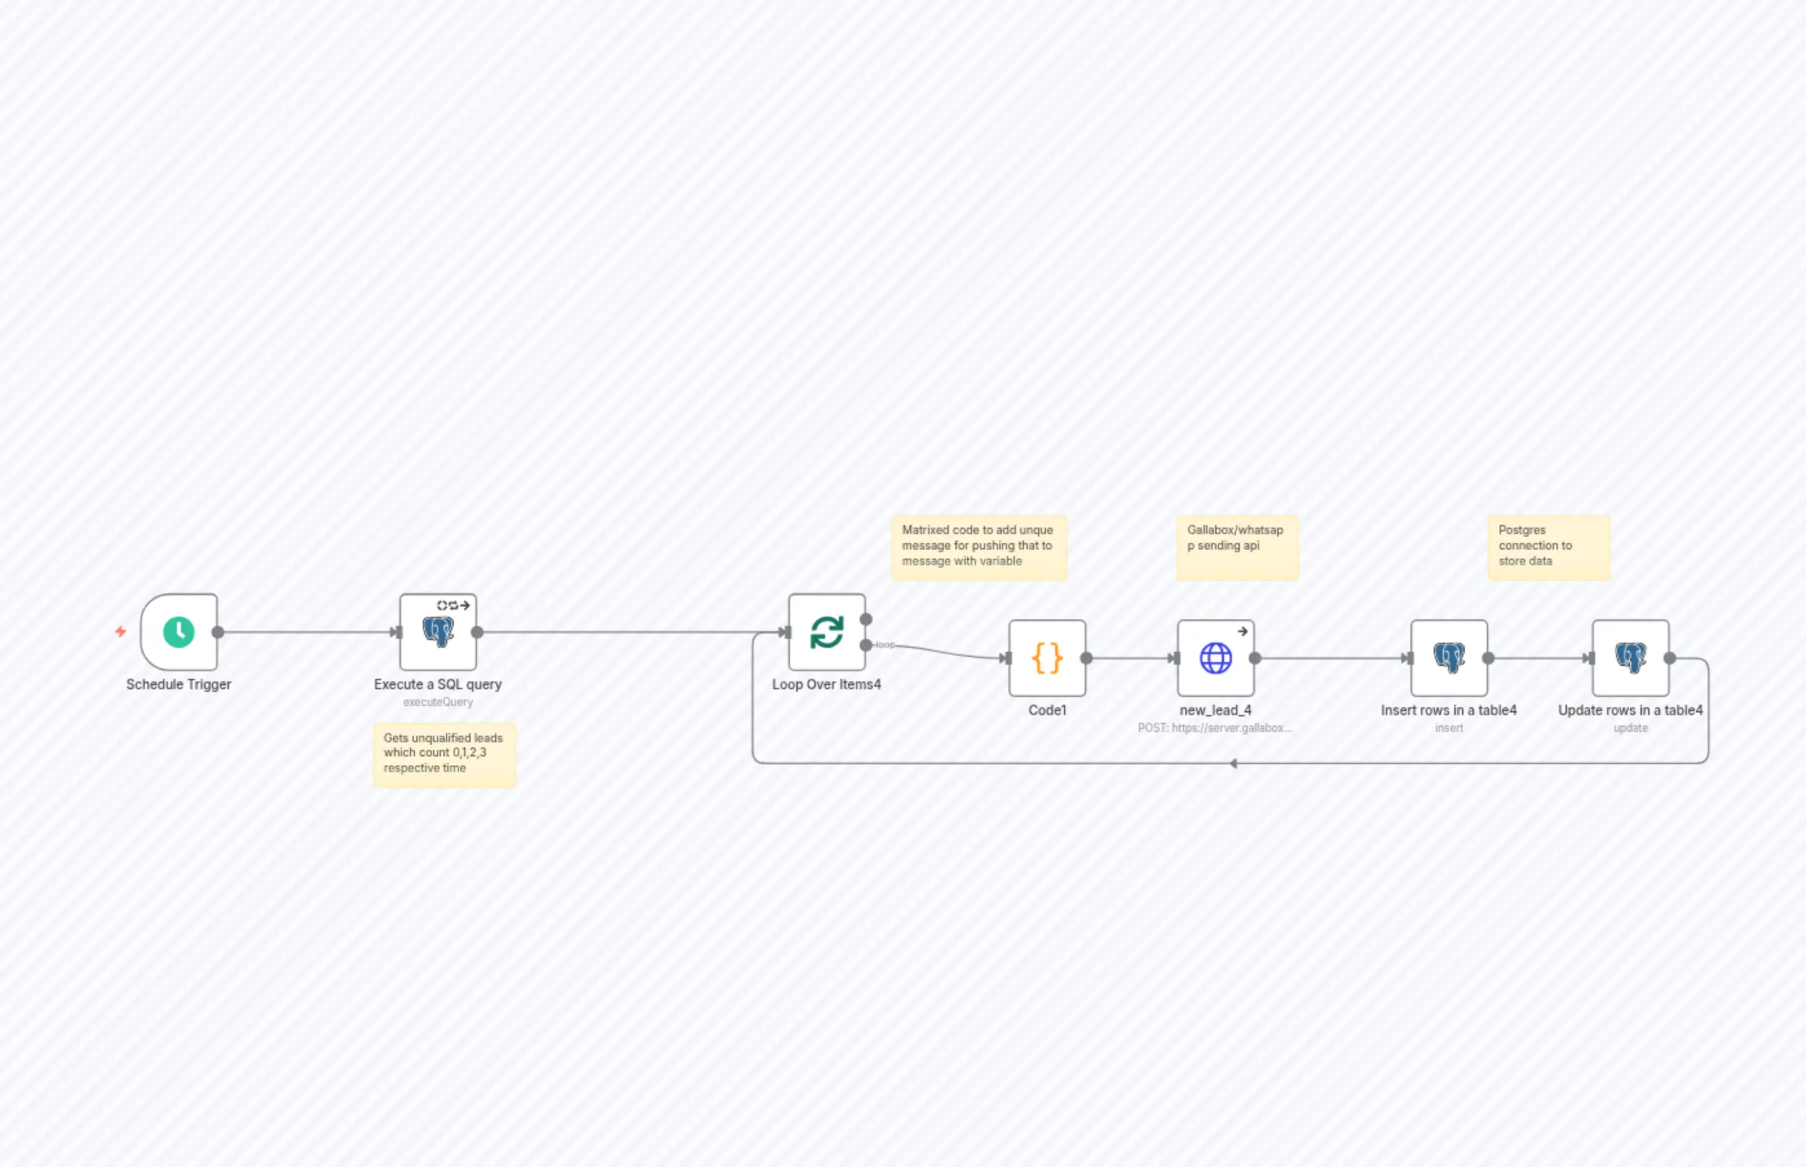Click the executeQuery subtitle under Execute a SQL query
Image resolution: width=1806 pixels, height=1167 pixels.
[438, 703]
